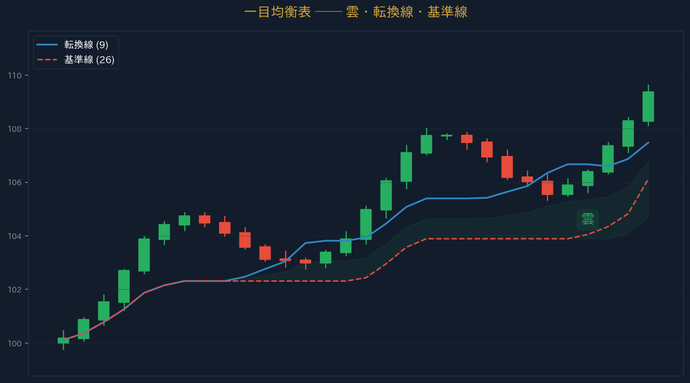Viewport: 690px width, 383px height.
Task: Click the 104 y-axis tick label
Action: [x=15, y=236]
